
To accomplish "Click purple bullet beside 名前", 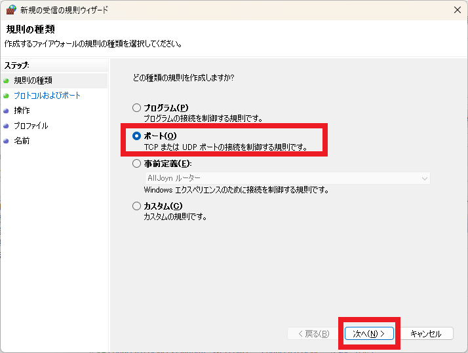I will point(6,141).
